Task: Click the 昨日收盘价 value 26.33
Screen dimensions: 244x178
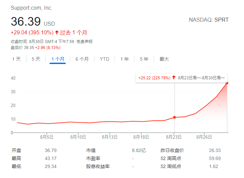Action: [215, 150]
